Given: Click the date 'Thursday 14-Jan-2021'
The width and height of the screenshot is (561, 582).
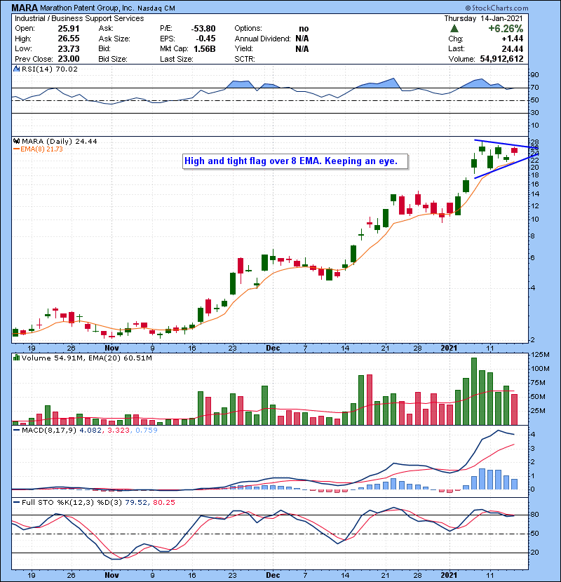Looking at the screenshot, I should tap(483, 18).
